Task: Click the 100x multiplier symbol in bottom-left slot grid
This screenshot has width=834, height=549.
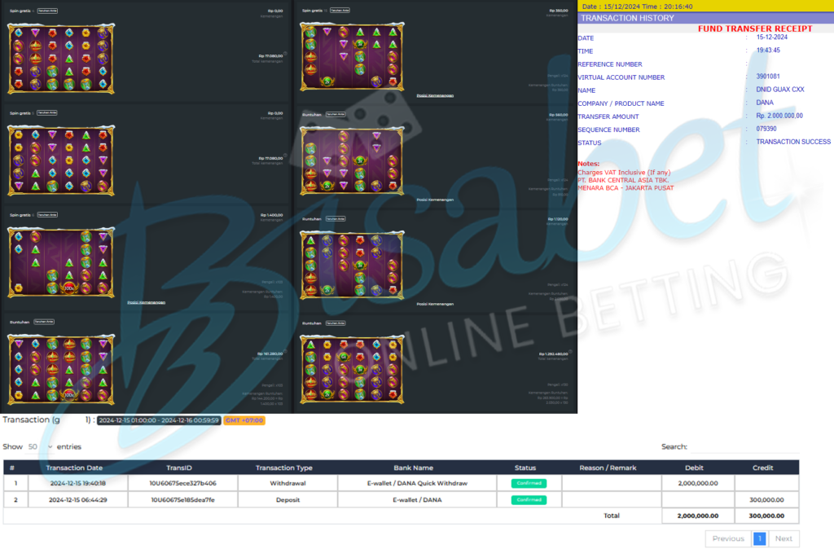Action: (69, 395)
